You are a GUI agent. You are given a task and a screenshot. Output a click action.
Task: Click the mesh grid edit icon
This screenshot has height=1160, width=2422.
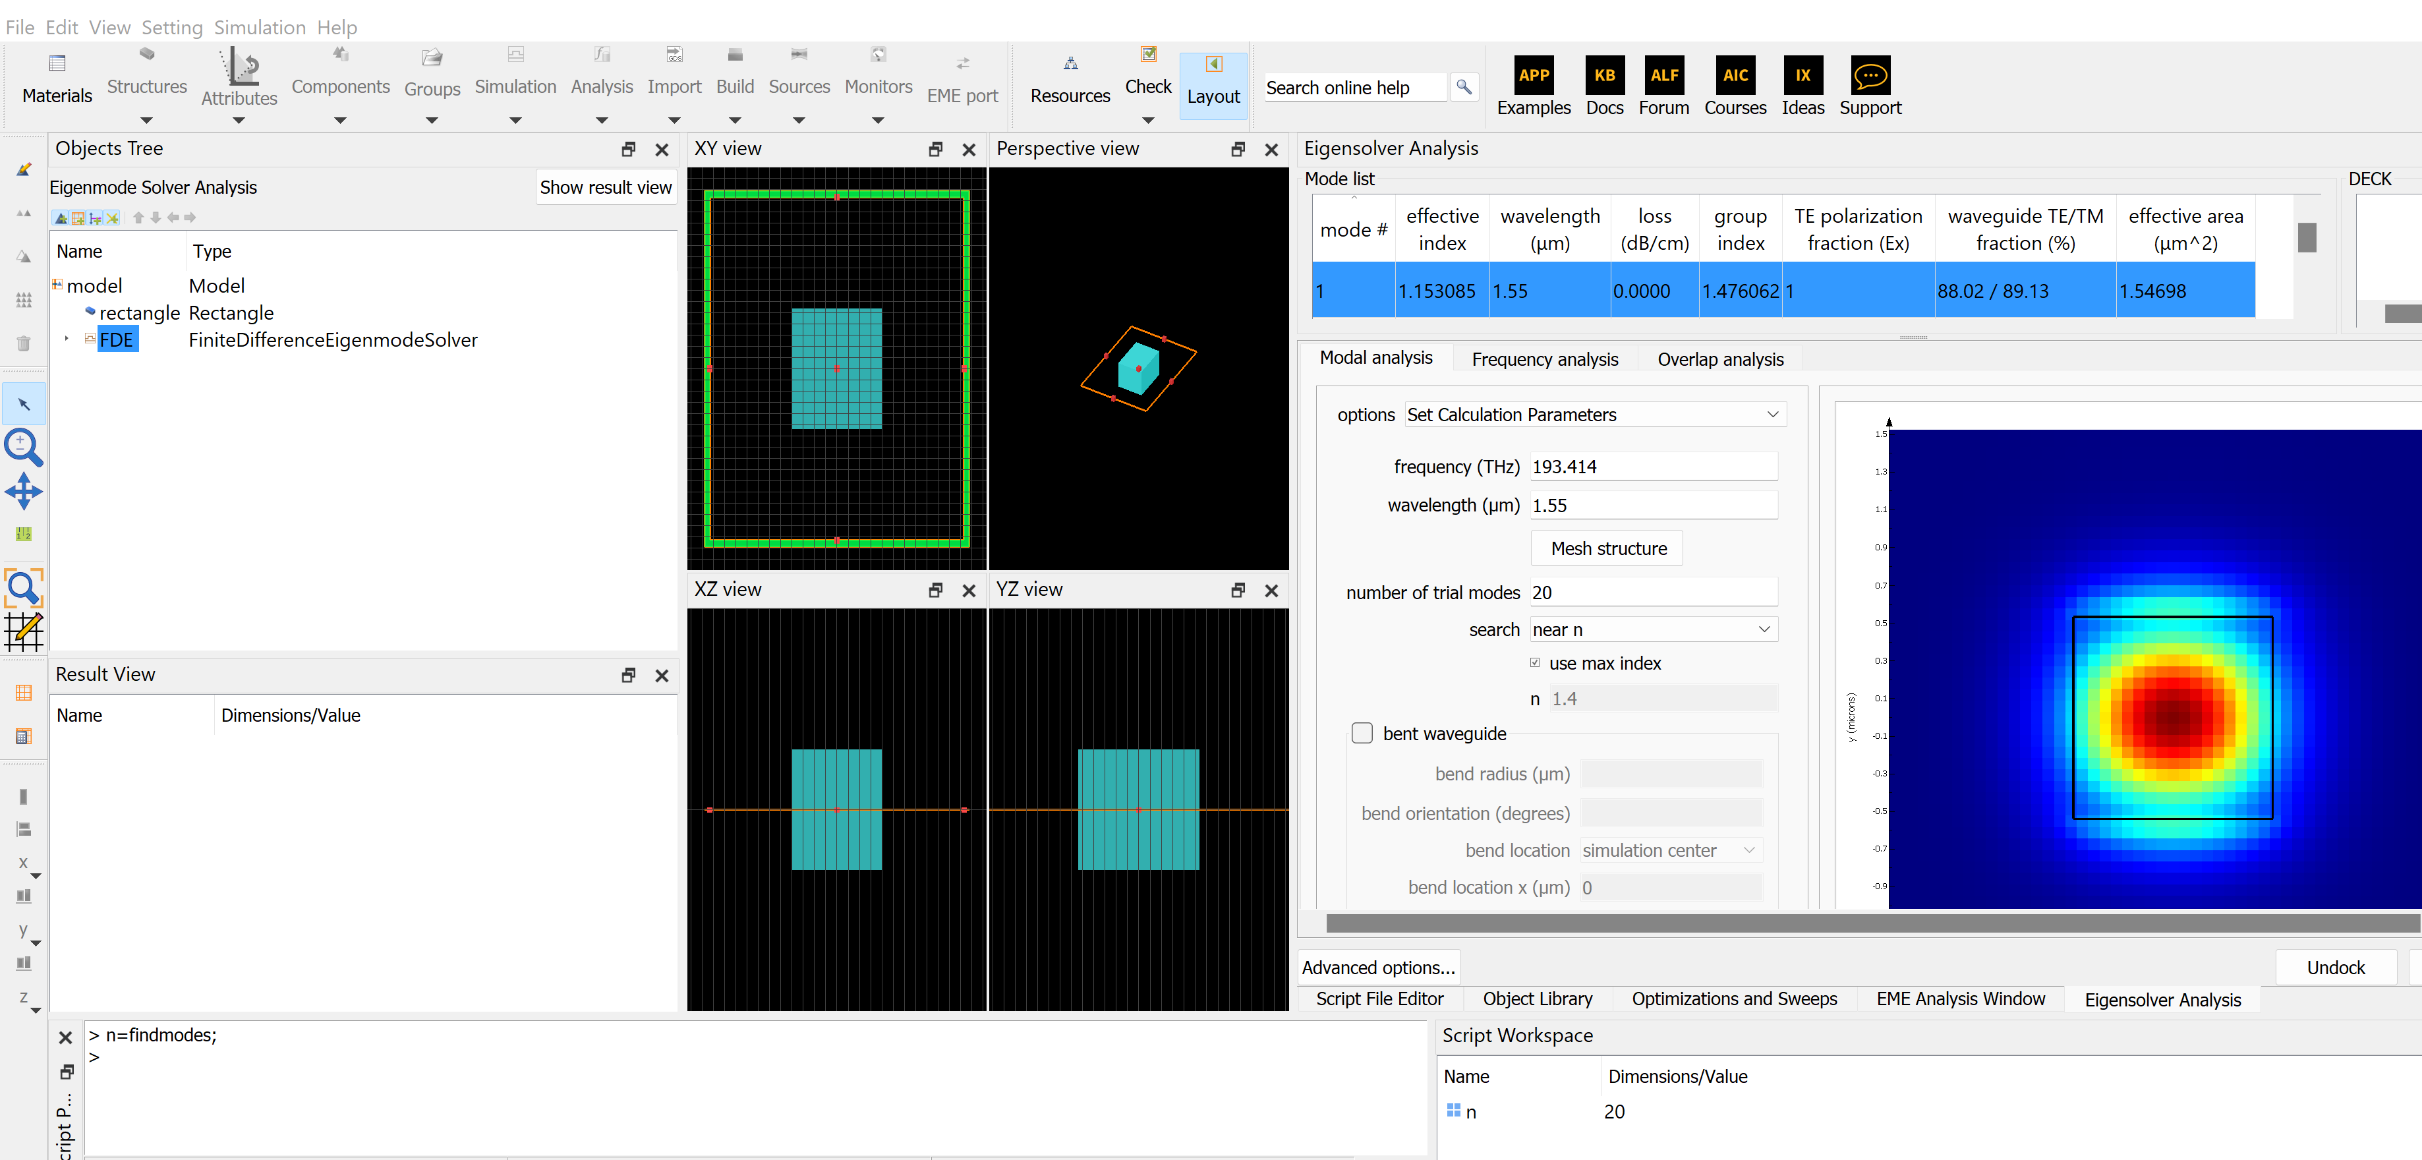pyautogui.click(x=22, y=631)
